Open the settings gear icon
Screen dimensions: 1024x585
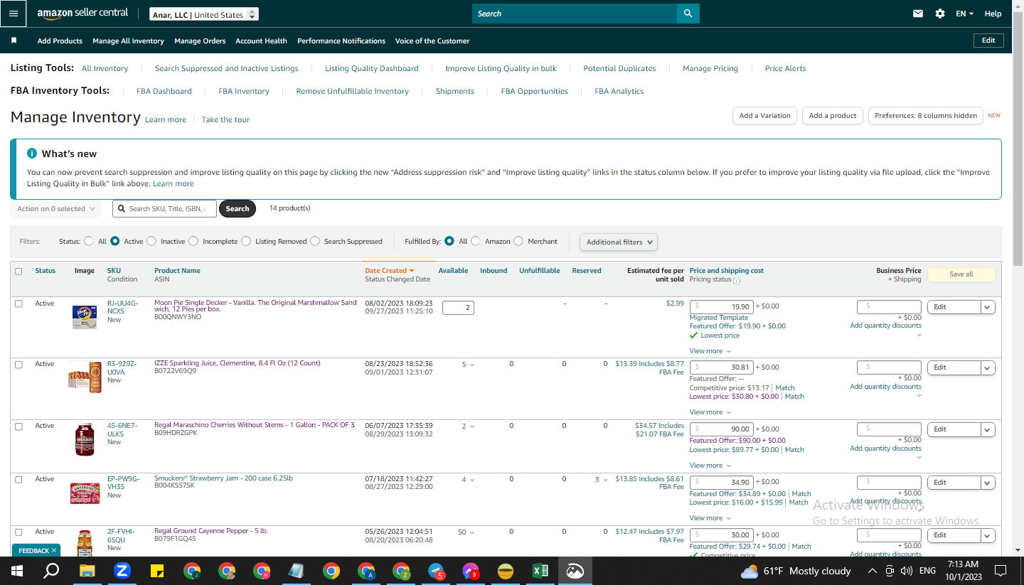pyautogui.click(x=940, y=14)
